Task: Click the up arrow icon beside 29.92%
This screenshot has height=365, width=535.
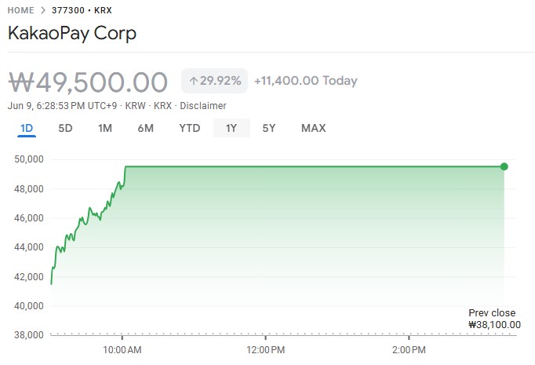Action: [193, 81]
